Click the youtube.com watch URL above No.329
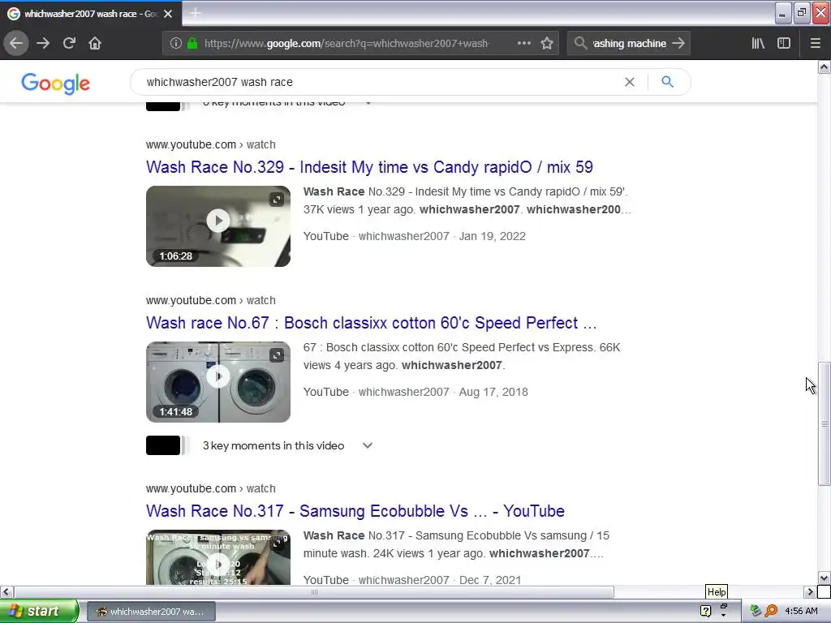 211,144
